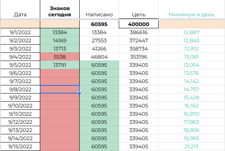Image resolution: width=225 pixels, height=151 pixels.
Task: Select minimum per day 21,213
Action: 191,146
